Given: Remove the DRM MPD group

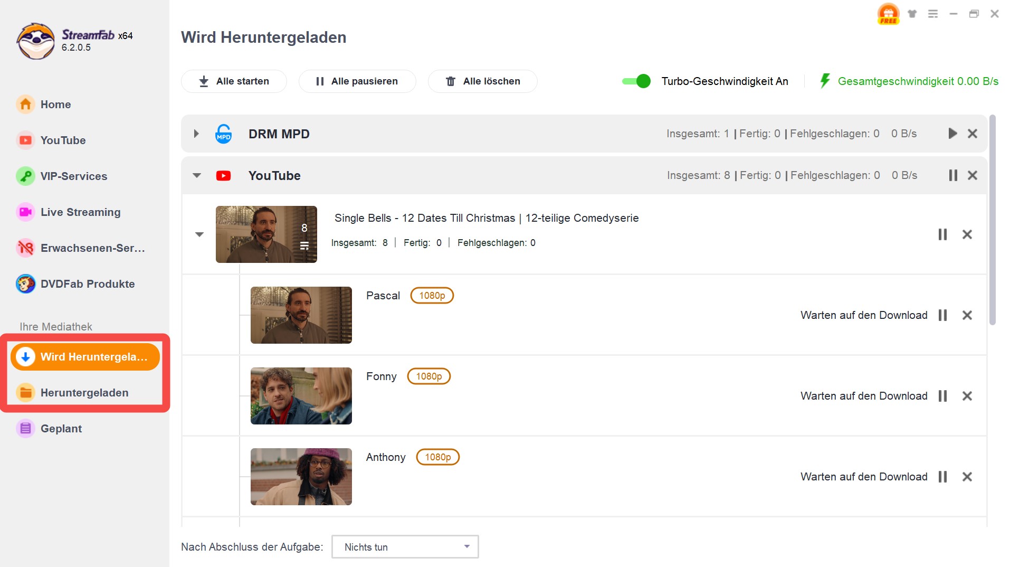Looking at the screenshot, I should 973,134.
